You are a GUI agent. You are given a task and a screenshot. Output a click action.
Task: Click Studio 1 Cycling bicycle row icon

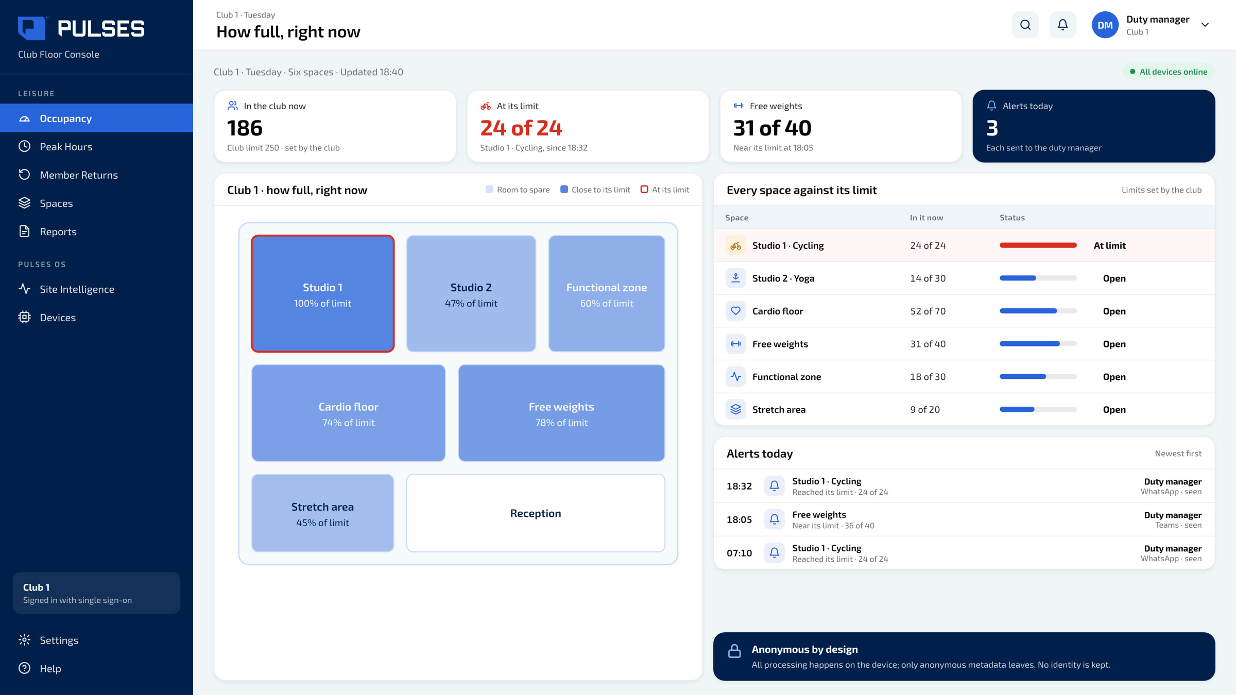click(x=735, y=246)
